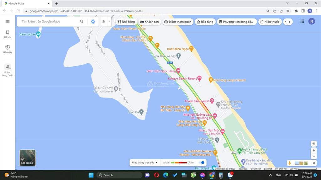Click the BÉ NHỎ FAMR map pin
Screen dimensions: 321x180
[116, 89]
